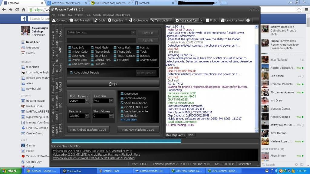Viewport: 310px width, 174px height.
Task: Enable the Verify before write checkbox
Action: [122, 111]
